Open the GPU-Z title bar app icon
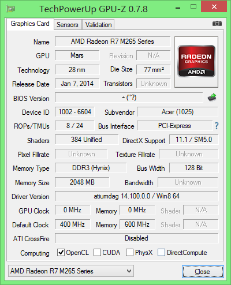Image resolution: width=231 pixels, height=285 pixels. (x=11, y=9)
